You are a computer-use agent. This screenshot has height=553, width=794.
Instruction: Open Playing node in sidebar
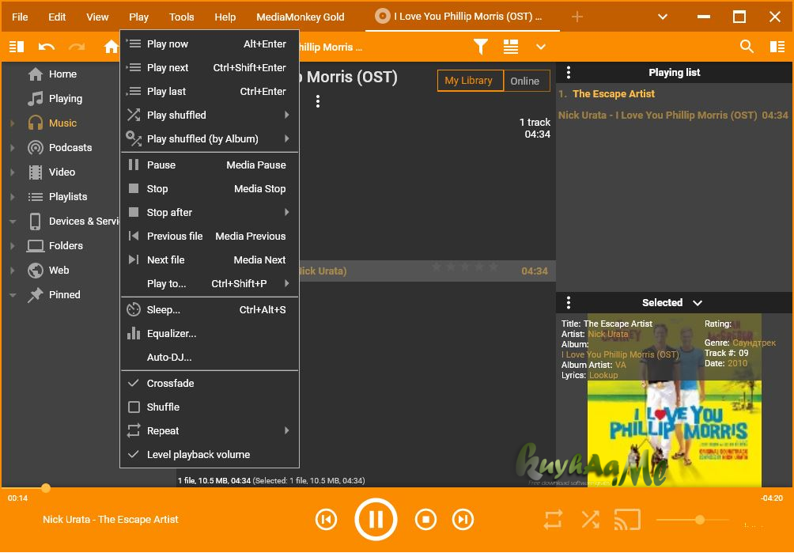(x=66, y=98)
